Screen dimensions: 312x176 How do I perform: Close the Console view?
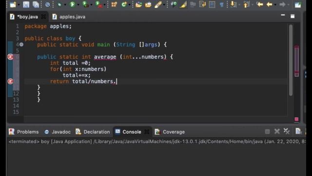tap(147, 132)
